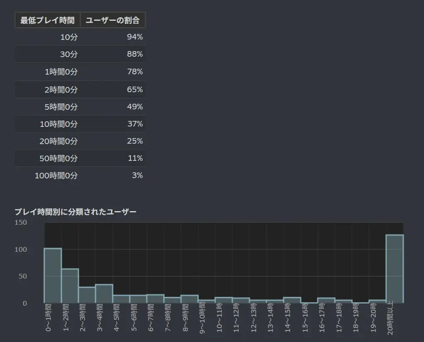Click the chart title プレイ時間別に分類されたユーザー
The width and height of the screenshot is (424, 342).
[x=77, y=211]
